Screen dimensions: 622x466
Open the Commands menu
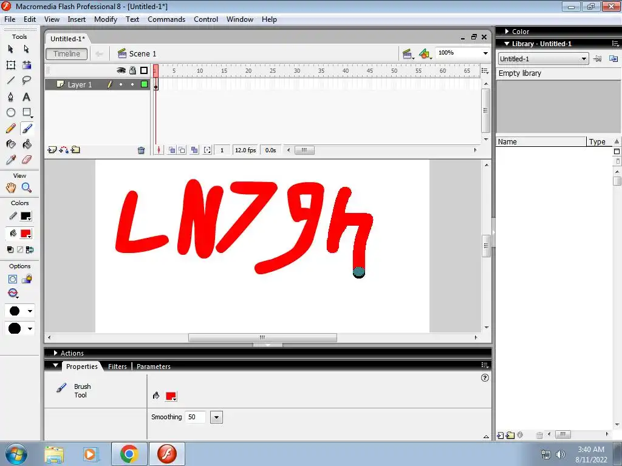tap(166, 19)
